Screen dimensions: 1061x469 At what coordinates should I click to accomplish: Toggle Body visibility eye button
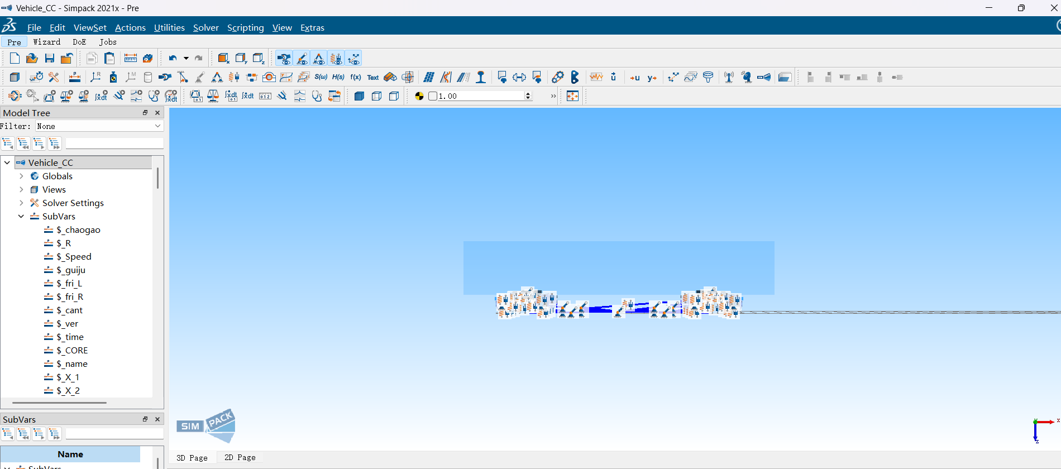tap(284, 58)
